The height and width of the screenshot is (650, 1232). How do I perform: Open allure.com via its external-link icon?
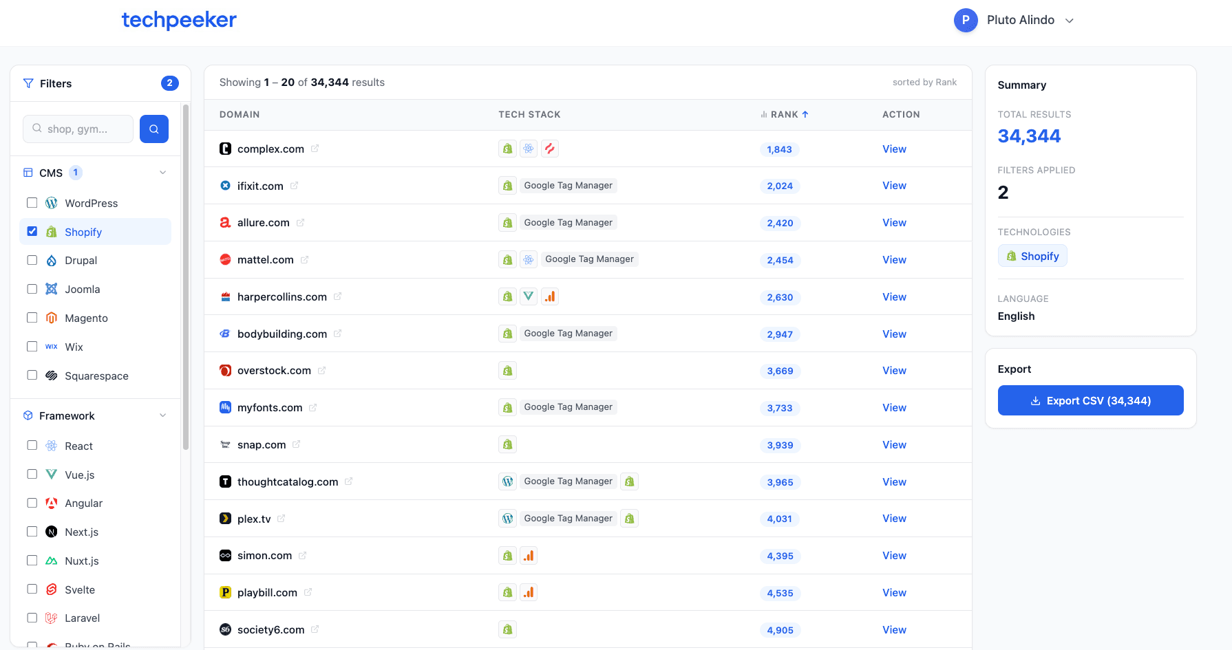pos(300,221)
